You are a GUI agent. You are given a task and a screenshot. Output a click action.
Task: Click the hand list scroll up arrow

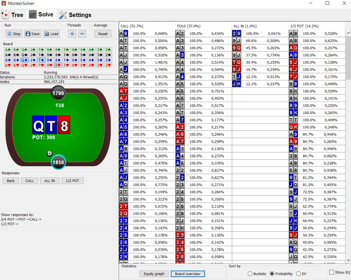[x=348, y=33]
